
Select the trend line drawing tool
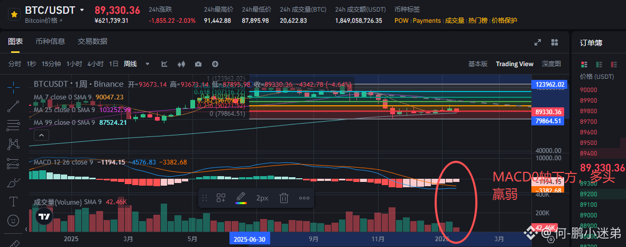point(14,106)
